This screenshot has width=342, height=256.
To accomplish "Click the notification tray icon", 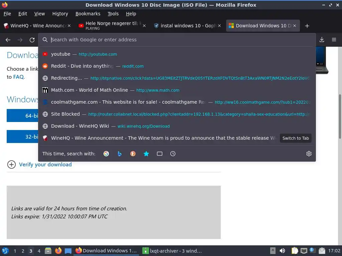I will (x=313, y=251).
